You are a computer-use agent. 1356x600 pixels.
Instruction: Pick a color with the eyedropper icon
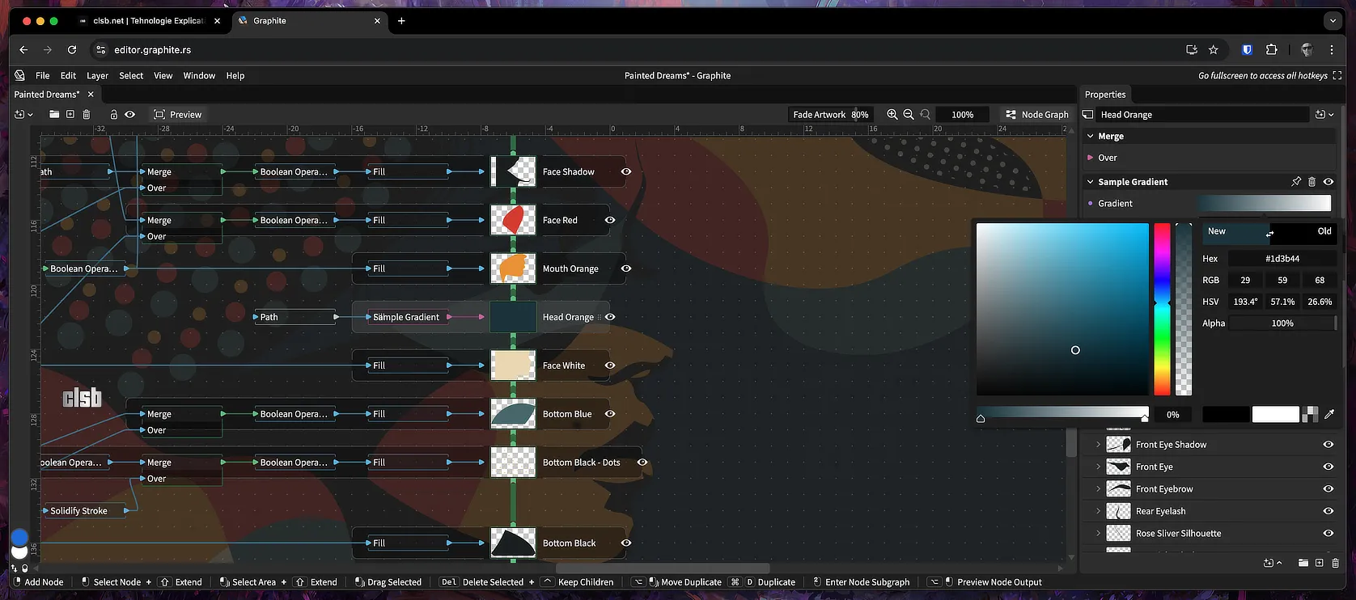(1329, 414)
